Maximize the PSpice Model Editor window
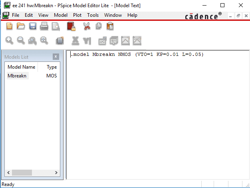The width and height of the screenshot is (250, 188). click(222, 5)
